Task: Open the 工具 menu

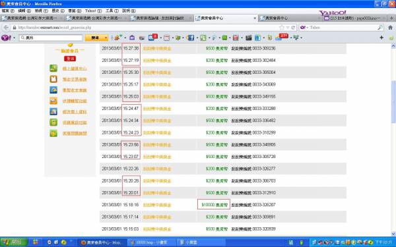Action: pos(112,11)
